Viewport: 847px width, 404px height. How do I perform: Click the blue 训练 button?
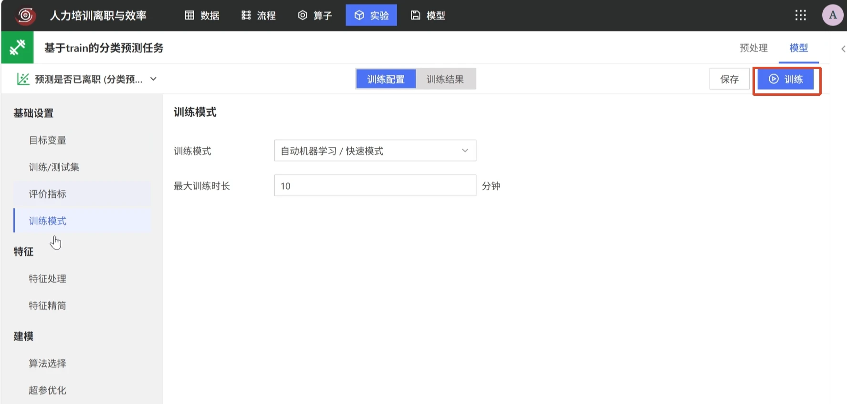click(785, 79)
